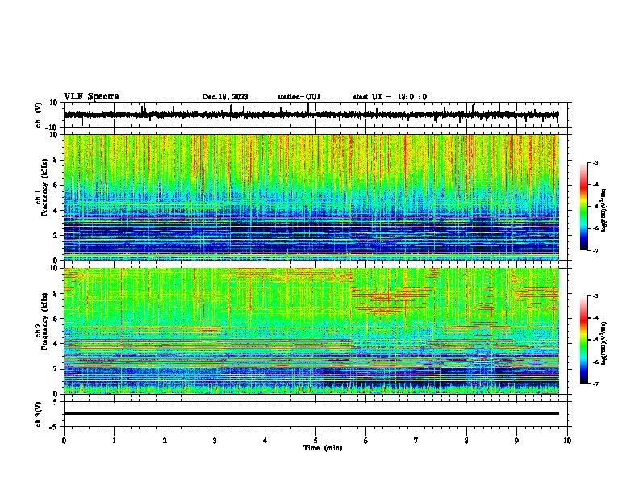This screenshot has height=494, width=639.
Task: Click the "-6" label on ch.2 color bar
Action: (595, 362)
